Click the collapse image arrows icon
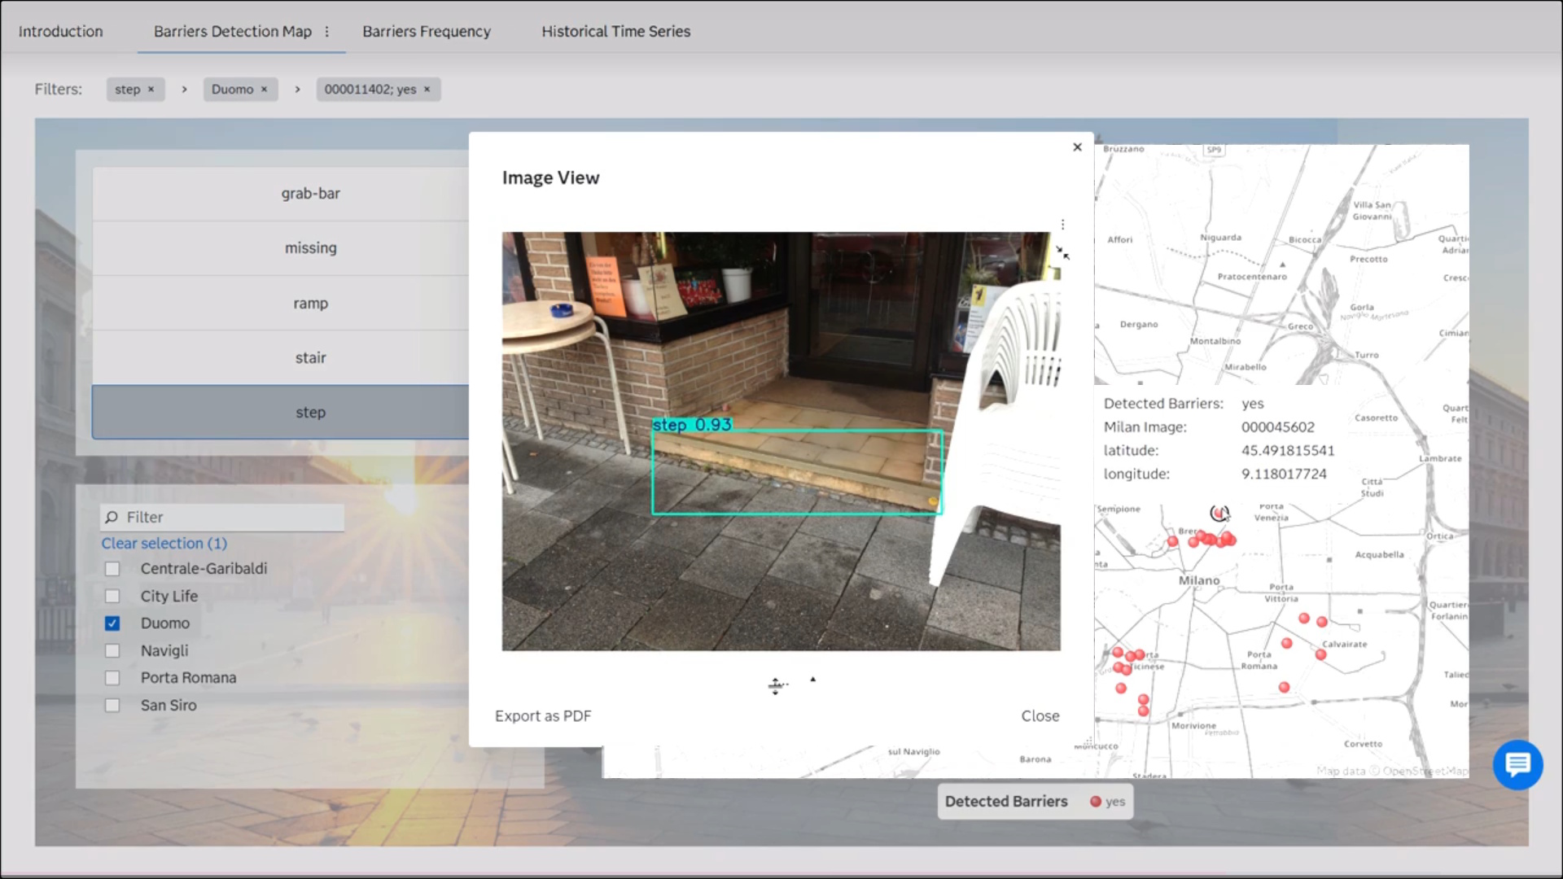1563x879 pixels. (x=1062, y=253)
